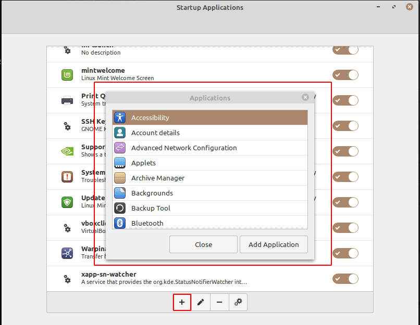Click the System Reports warning icon

coord(67,177)
